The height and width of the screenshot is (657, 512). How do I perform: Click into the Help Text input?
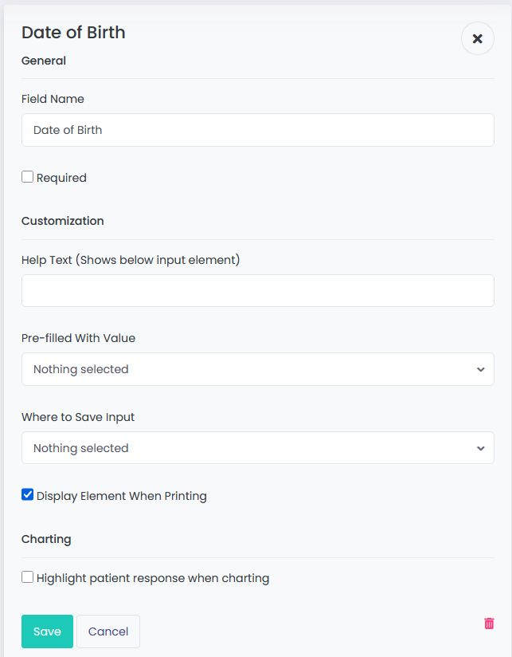click(258, 291)
